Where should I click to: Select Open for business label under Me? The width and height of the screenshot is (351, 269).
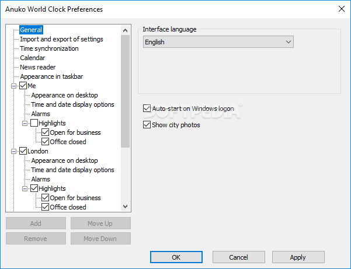click(x=75, y=132)
